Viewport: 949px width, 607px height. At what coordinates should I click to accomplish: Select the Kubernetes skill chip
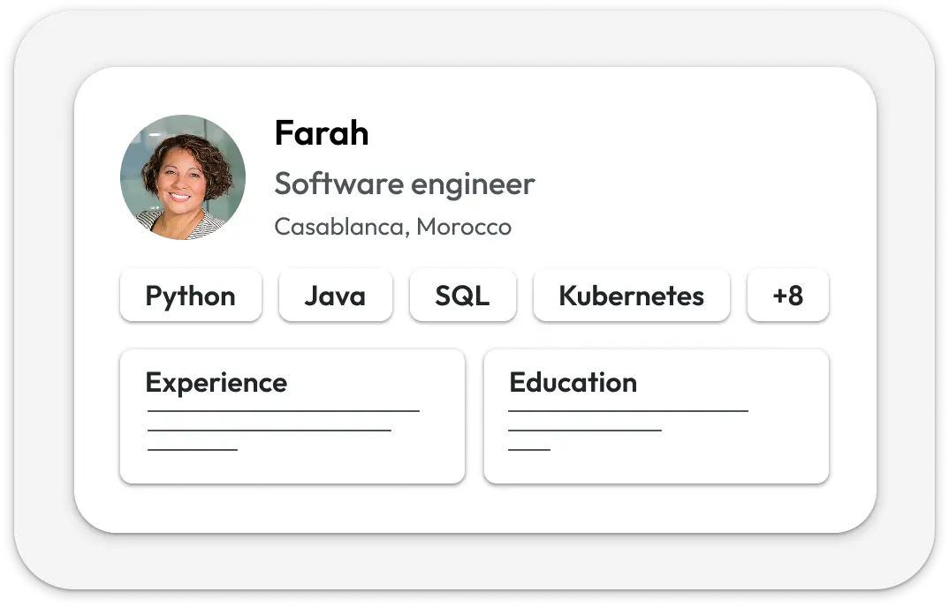(x=630, y=296)
